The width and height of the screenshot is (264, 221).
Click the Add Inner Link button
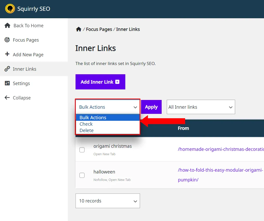point(100,82)
